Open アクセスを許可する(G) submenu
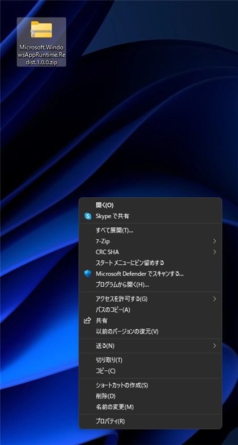 coord(150,299)
